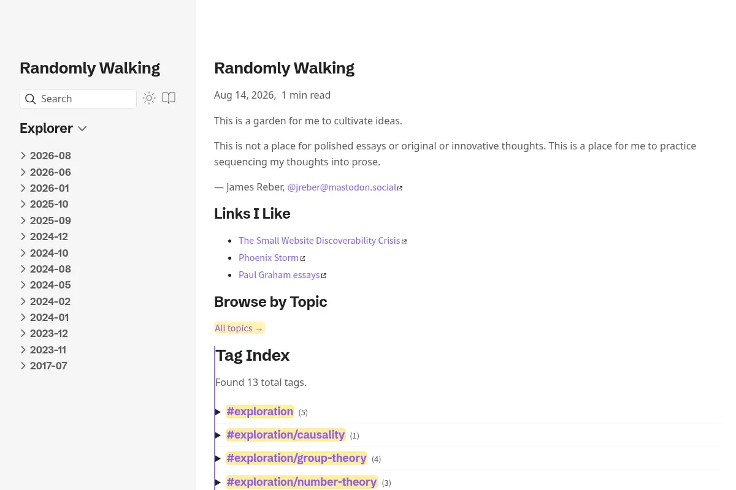Image resolution: width=736 pixels, height=490 pixels.
Task: Click the Randomly Walking sidebar title
Action: [90, 68]
